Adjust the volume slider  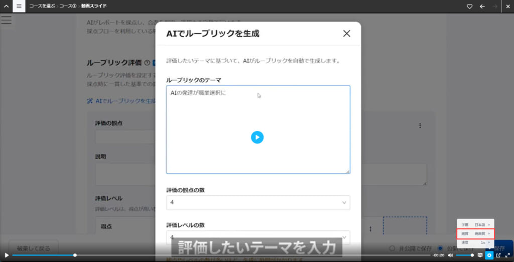coord(464,255)
